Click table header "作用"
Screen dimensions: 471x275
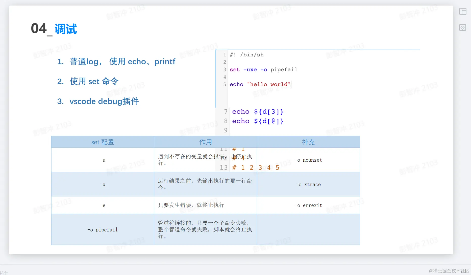click(206, 142)
